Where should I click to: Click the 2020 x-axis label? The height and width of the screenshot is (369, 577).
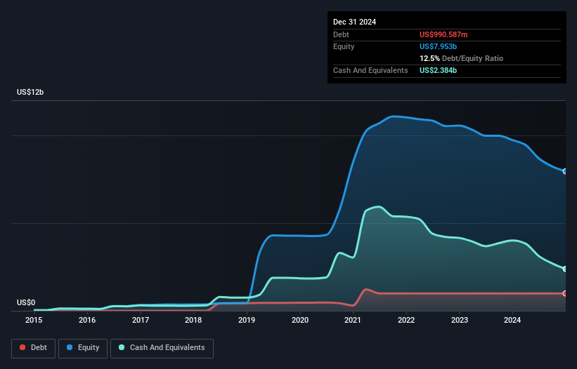tap(300, 320)
